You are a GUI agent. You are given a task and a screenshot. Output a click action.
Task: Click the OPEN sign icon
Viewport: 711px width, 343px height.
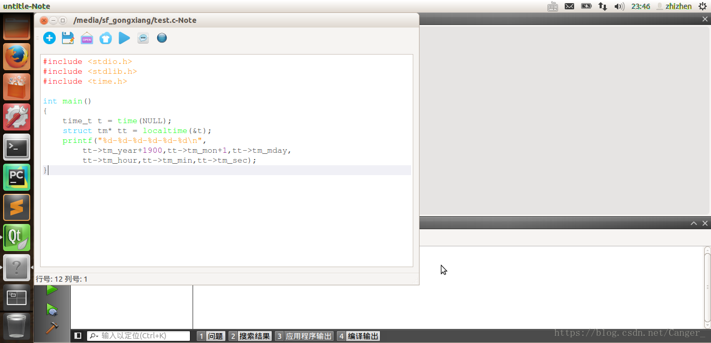pos(87,38)
